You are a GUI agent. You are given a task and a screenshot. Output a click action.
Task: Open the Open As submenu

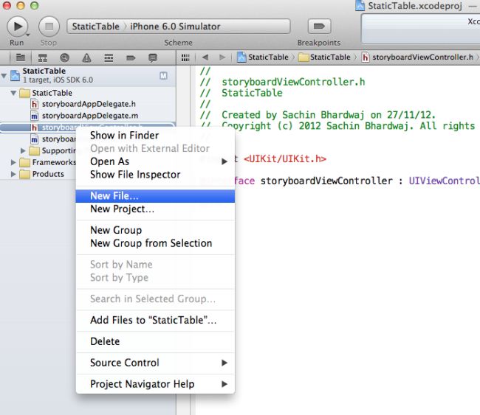pyautogui.click(x=155, y=161)
